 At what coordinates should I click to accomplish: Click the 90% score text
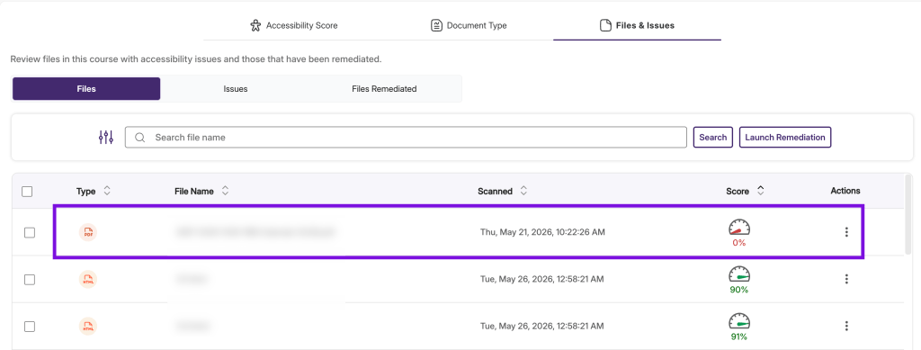tap(739, 290)
